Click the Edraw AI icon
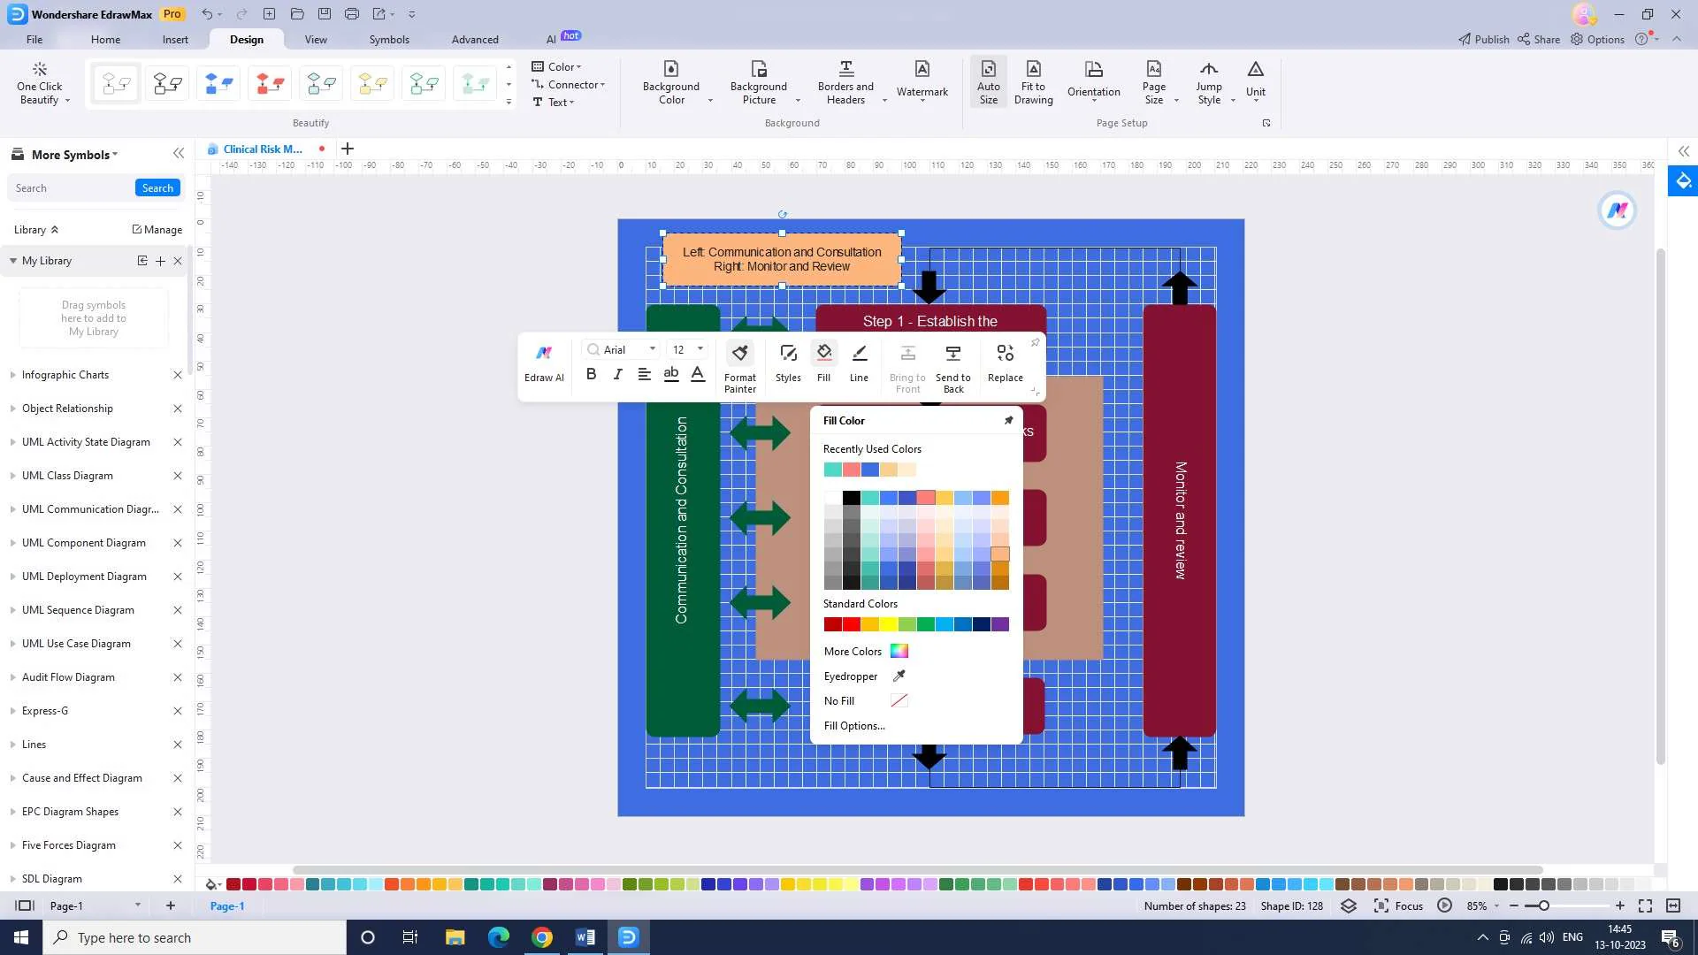Image resolution: width=1698 pixels, height=955 pixels. tap(544, 354)
